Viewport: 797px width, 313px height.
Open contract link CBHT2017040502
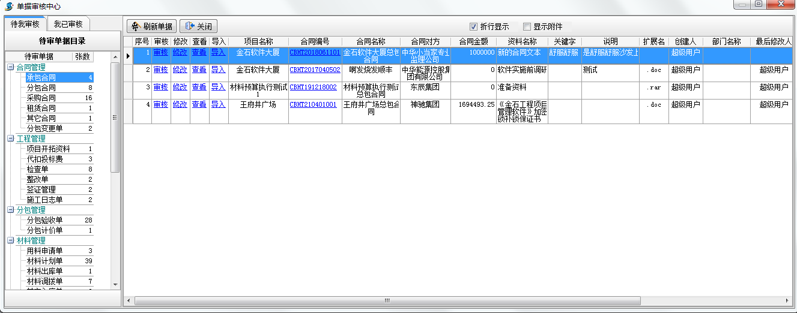pos(315,70)
